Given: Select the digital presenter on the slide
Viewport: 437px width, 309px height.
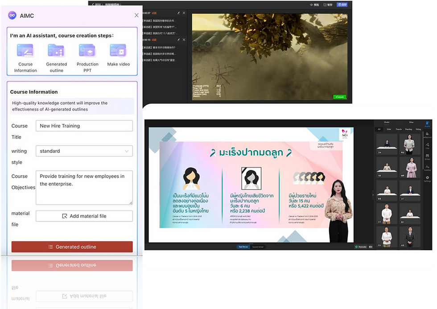Looking at the screenshot, I should 338,211.
